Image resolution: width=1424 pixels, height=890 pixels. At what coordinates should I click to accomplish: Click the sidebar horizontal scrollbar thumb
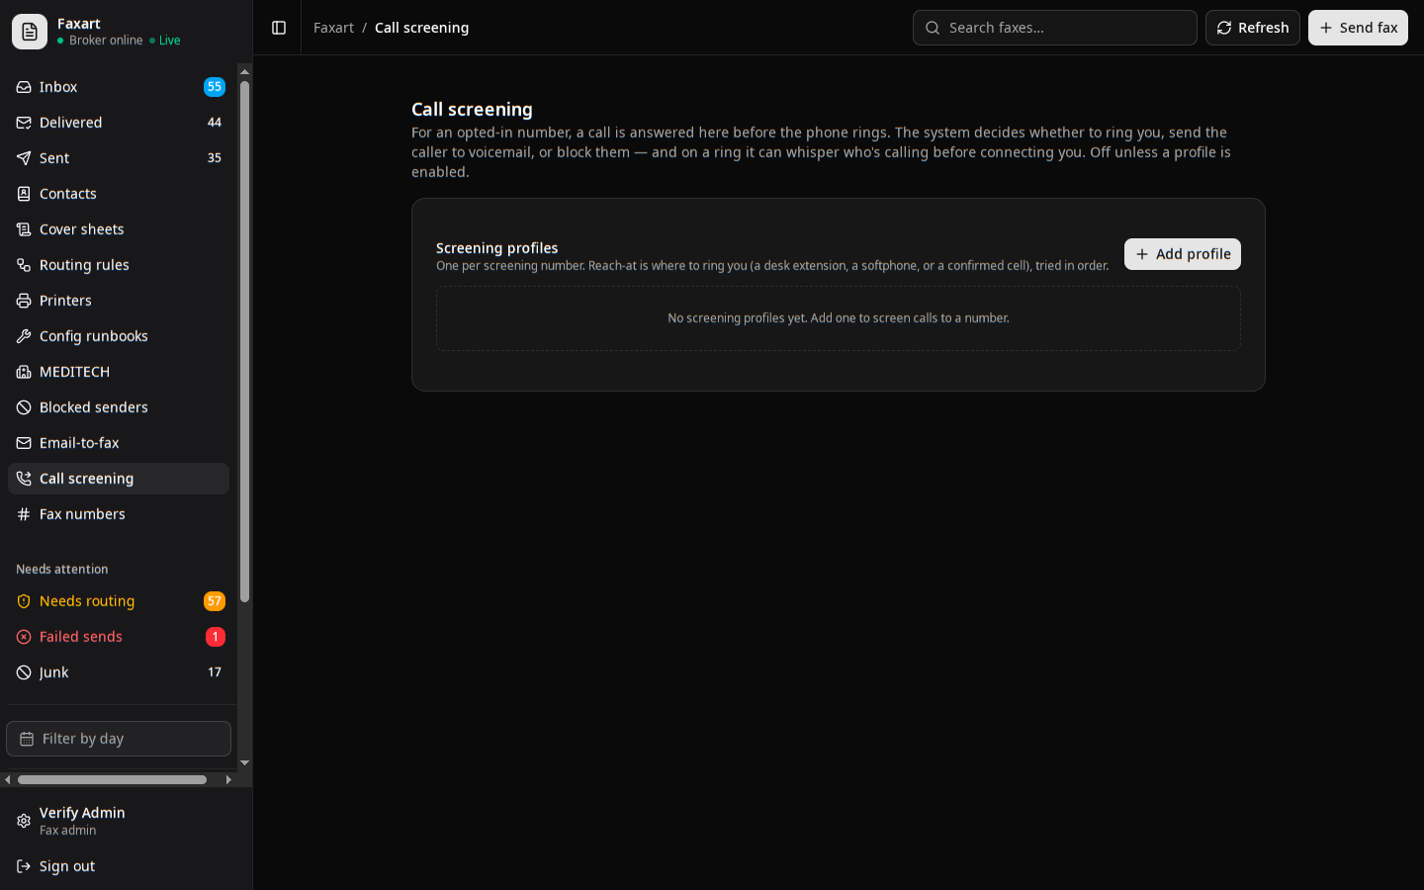[112, 780]
